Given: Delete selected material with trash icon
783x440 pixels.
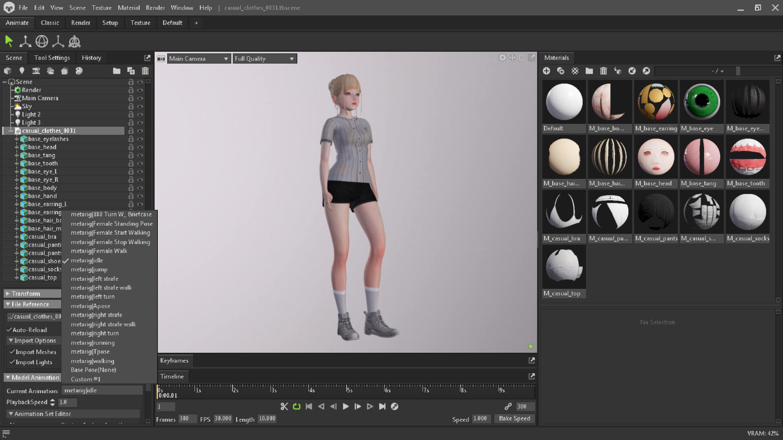Looking at the screenshot, I should pyautogui.click(x=604, y=71).
